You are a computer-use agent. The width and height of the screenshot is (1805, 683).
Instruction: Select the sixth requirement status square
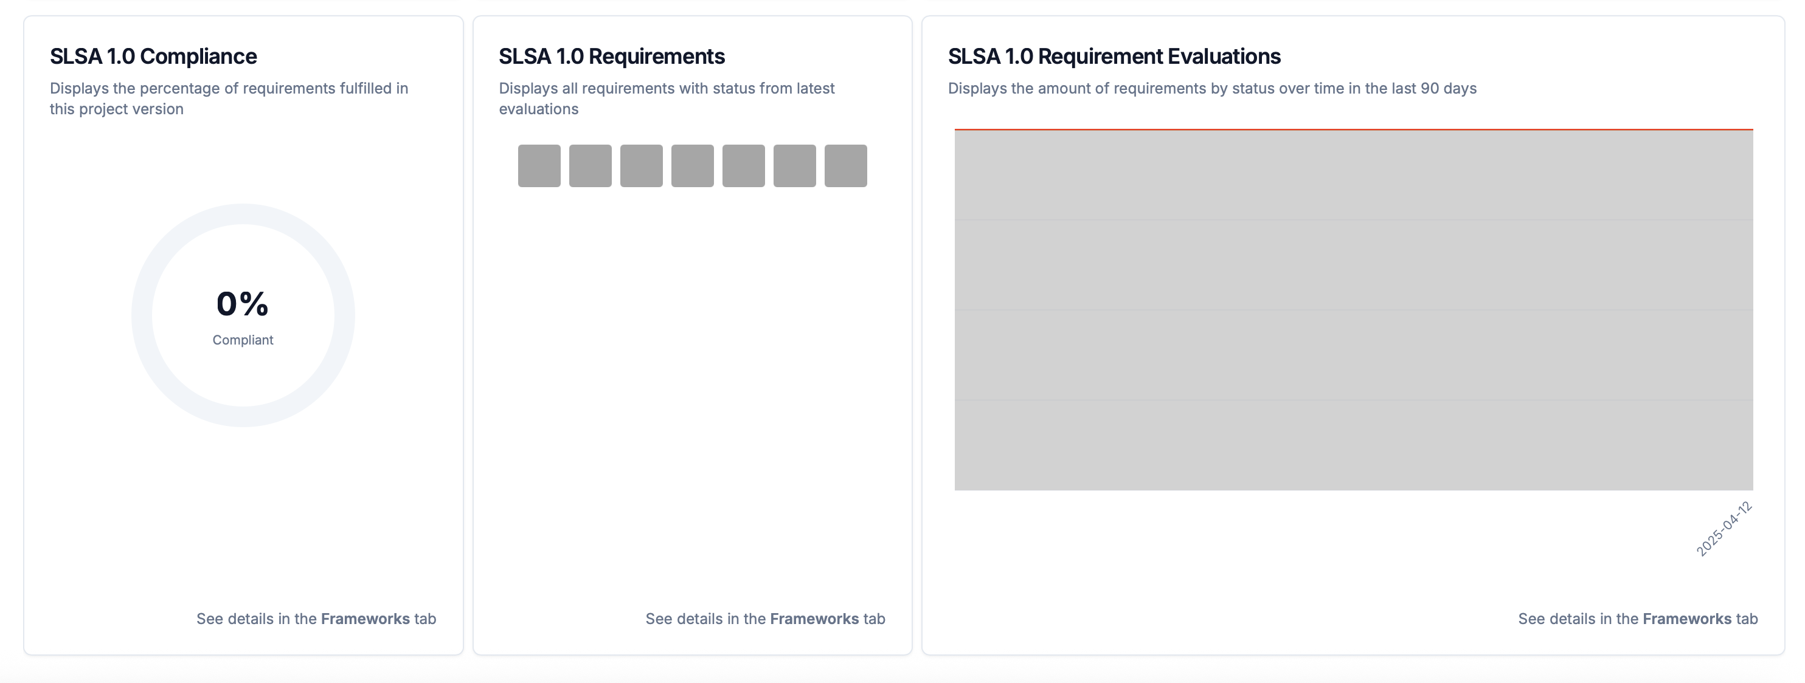click(x=795, y=166)
